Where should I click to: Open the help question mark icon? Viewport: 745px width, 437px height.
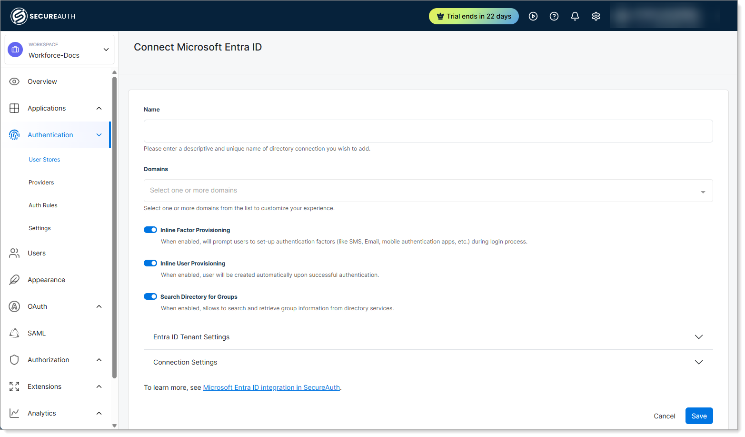[554, 16]
